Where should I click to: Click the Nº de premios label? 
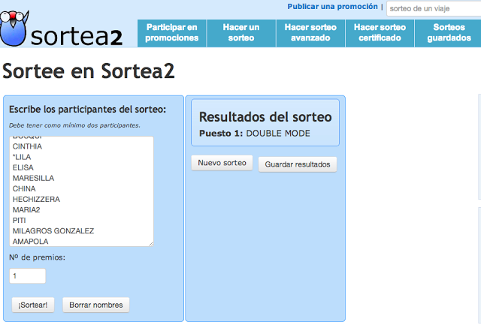pyautogui.click(x=37, y=257)
